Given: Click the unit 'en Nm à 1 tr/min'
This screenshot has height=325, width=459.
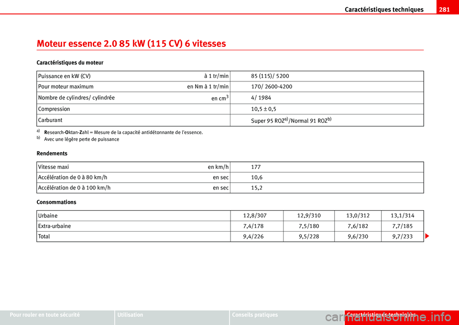Looking at the screenshot, I should pos(208,87).
